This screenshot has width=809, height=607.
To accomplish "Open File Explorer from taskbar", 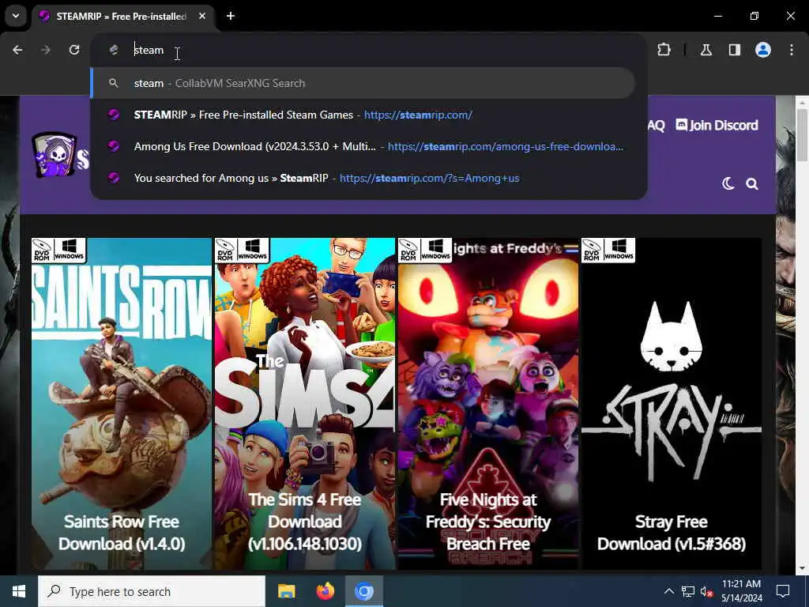I will [286, 591].
